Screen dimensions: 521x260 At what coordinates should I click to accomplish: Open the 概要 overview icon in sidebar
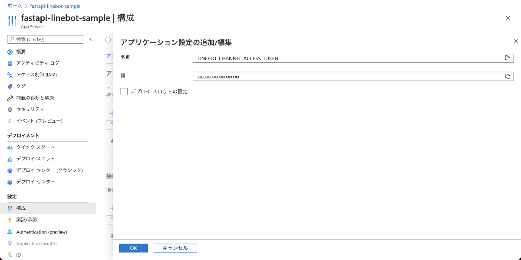tap(10, 52)
